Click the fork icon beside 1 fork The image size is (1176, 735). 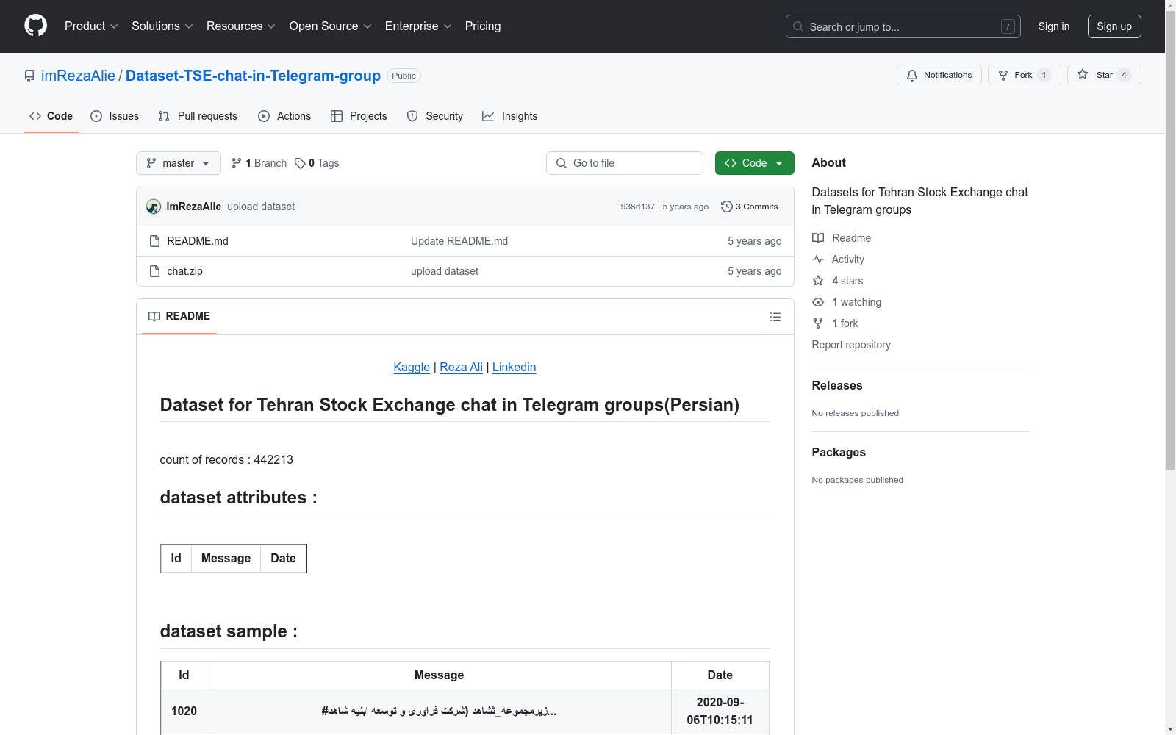(818, 323)
